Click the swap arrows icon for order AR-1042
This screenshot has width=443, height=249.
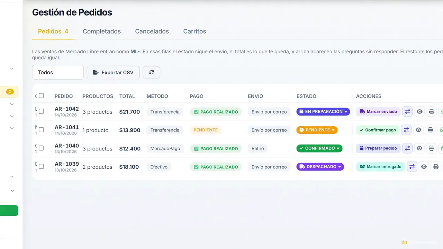407,112
